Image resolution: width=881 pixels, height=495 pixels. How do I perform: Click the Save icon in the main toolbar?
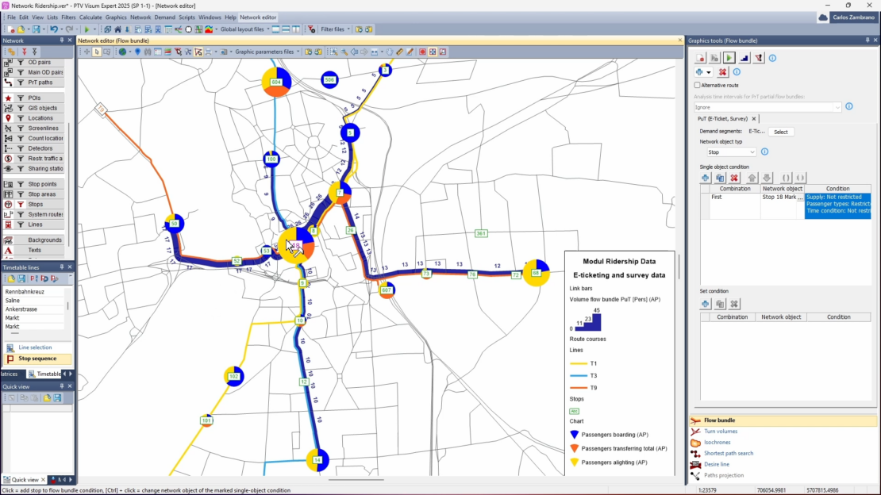click(x=36, y=29)
